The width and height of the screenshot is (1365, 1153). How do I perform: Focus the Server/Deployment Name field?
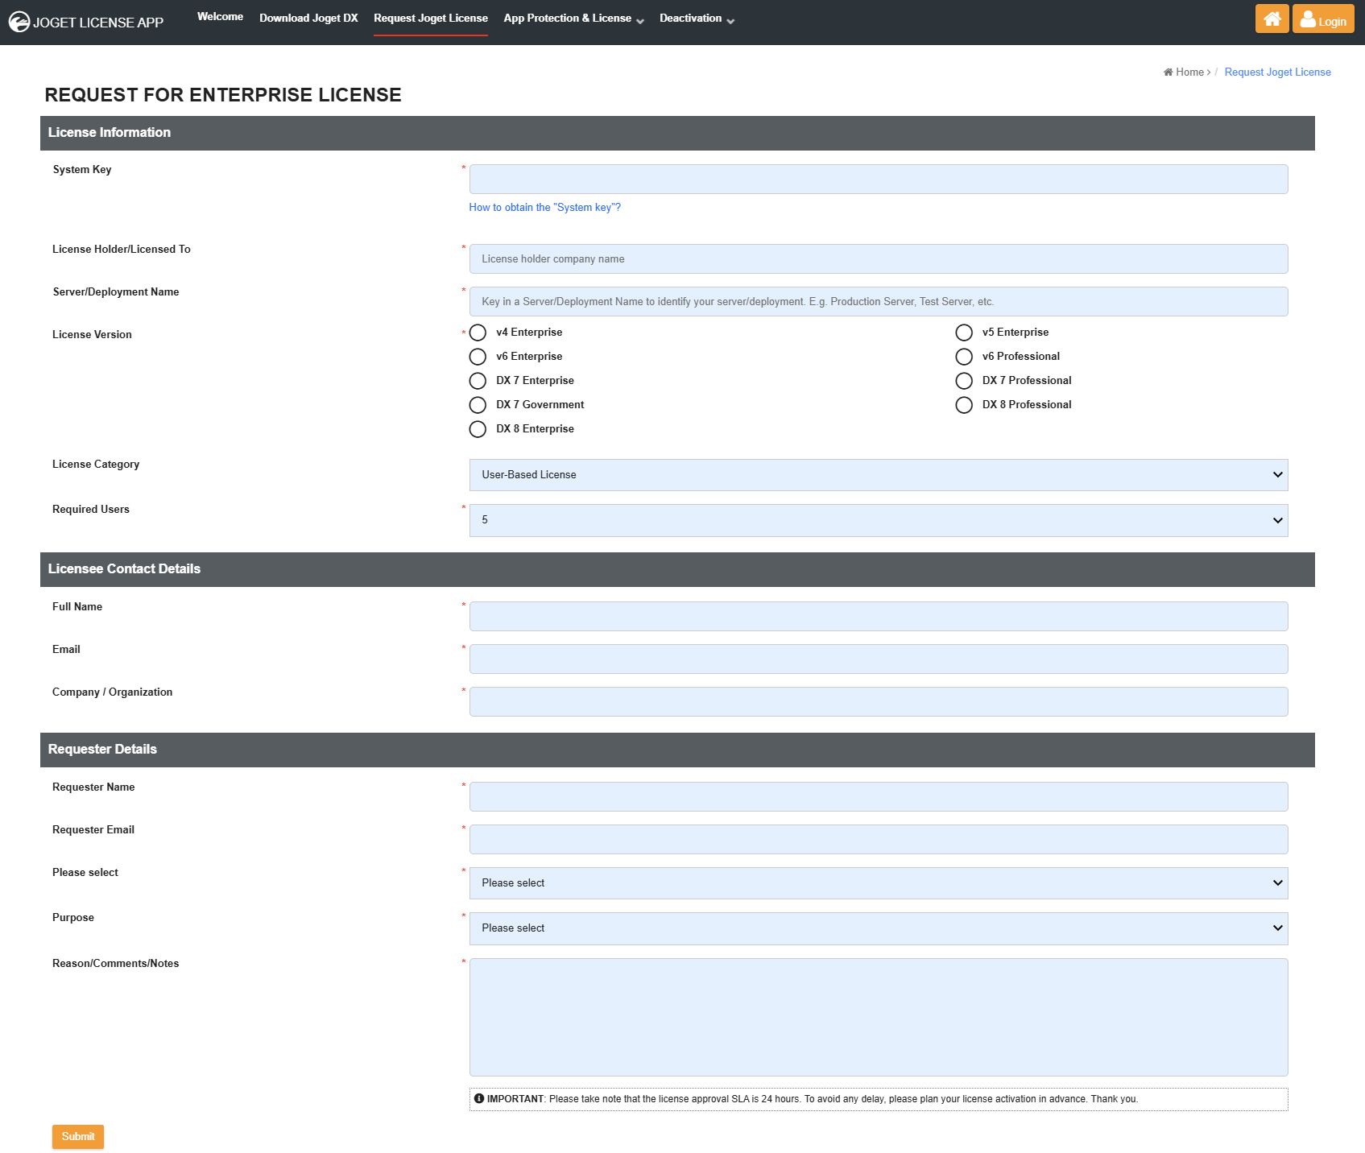pos(879,302)
